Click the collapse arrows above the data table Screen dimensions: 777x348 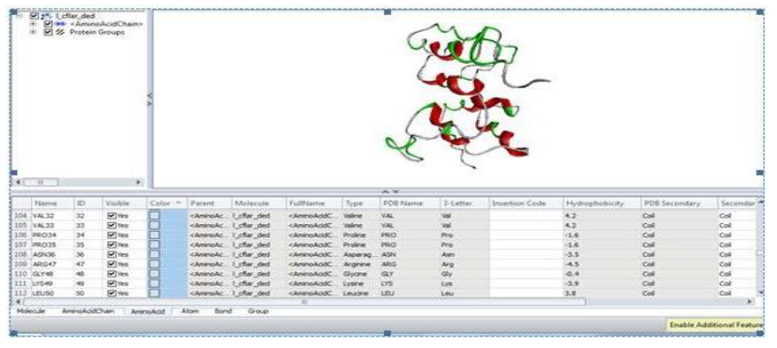[392, 191]
